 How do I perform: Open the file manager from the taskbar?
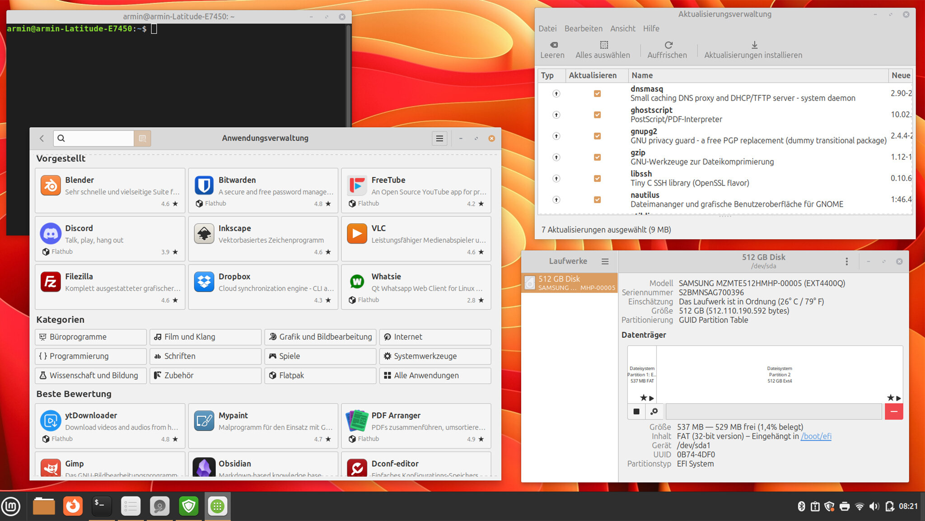(x=44, y=506)
